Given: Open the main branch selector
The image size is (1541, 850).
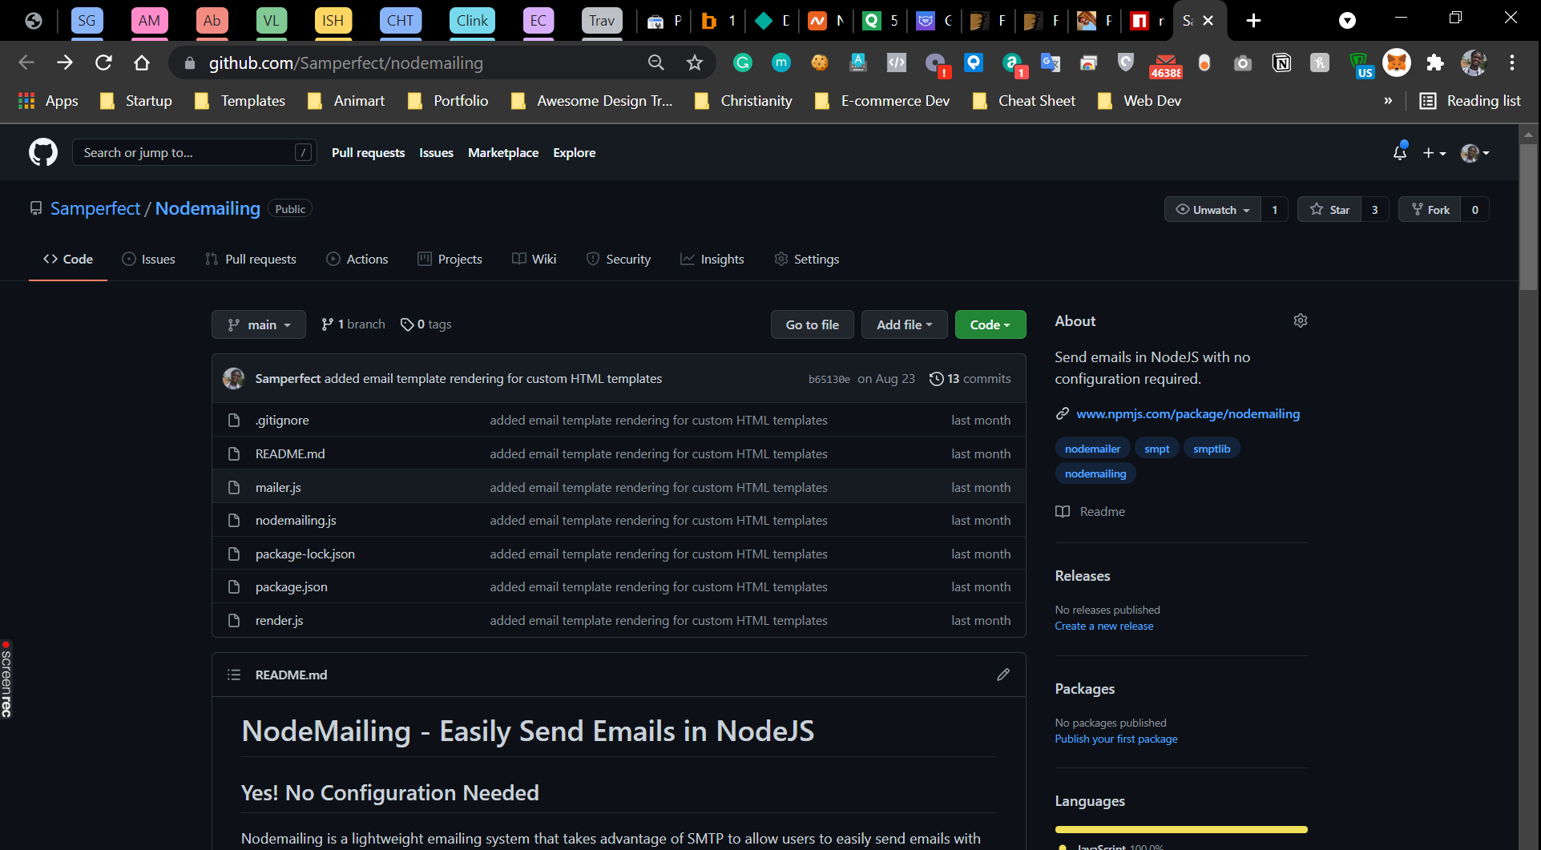Looking at the screenshot, I should point(259,324).
